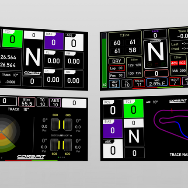The width and height of the screenshot is (188, 188).
Task: Select the green TC1 tile in the bottom-right dashboard
Action: [x=133, y=108]
